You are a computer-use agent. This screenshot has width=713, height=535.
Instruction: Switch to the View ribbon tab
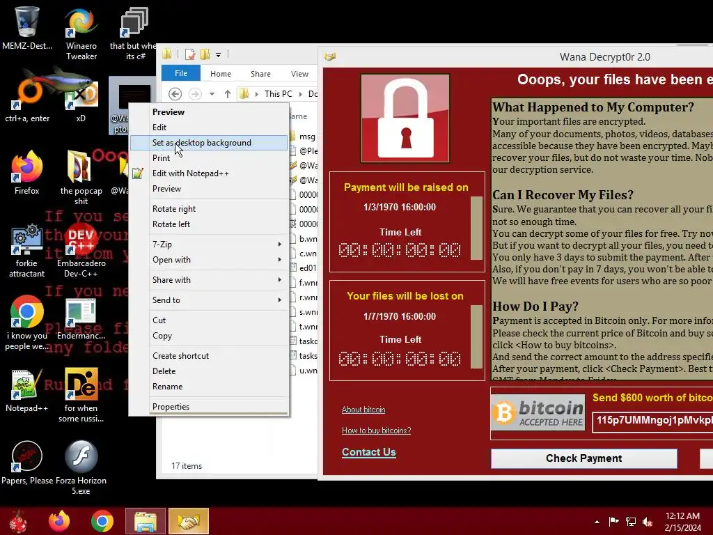click(x=299, y=74)
